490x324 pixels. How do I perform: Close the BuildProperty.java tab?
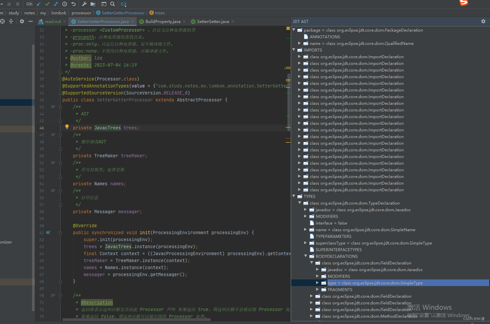pos(184,21)
